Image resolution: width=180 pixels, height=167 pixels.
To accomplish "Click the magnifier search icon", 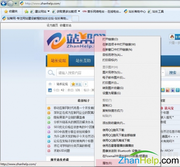I will click(51, 73).
